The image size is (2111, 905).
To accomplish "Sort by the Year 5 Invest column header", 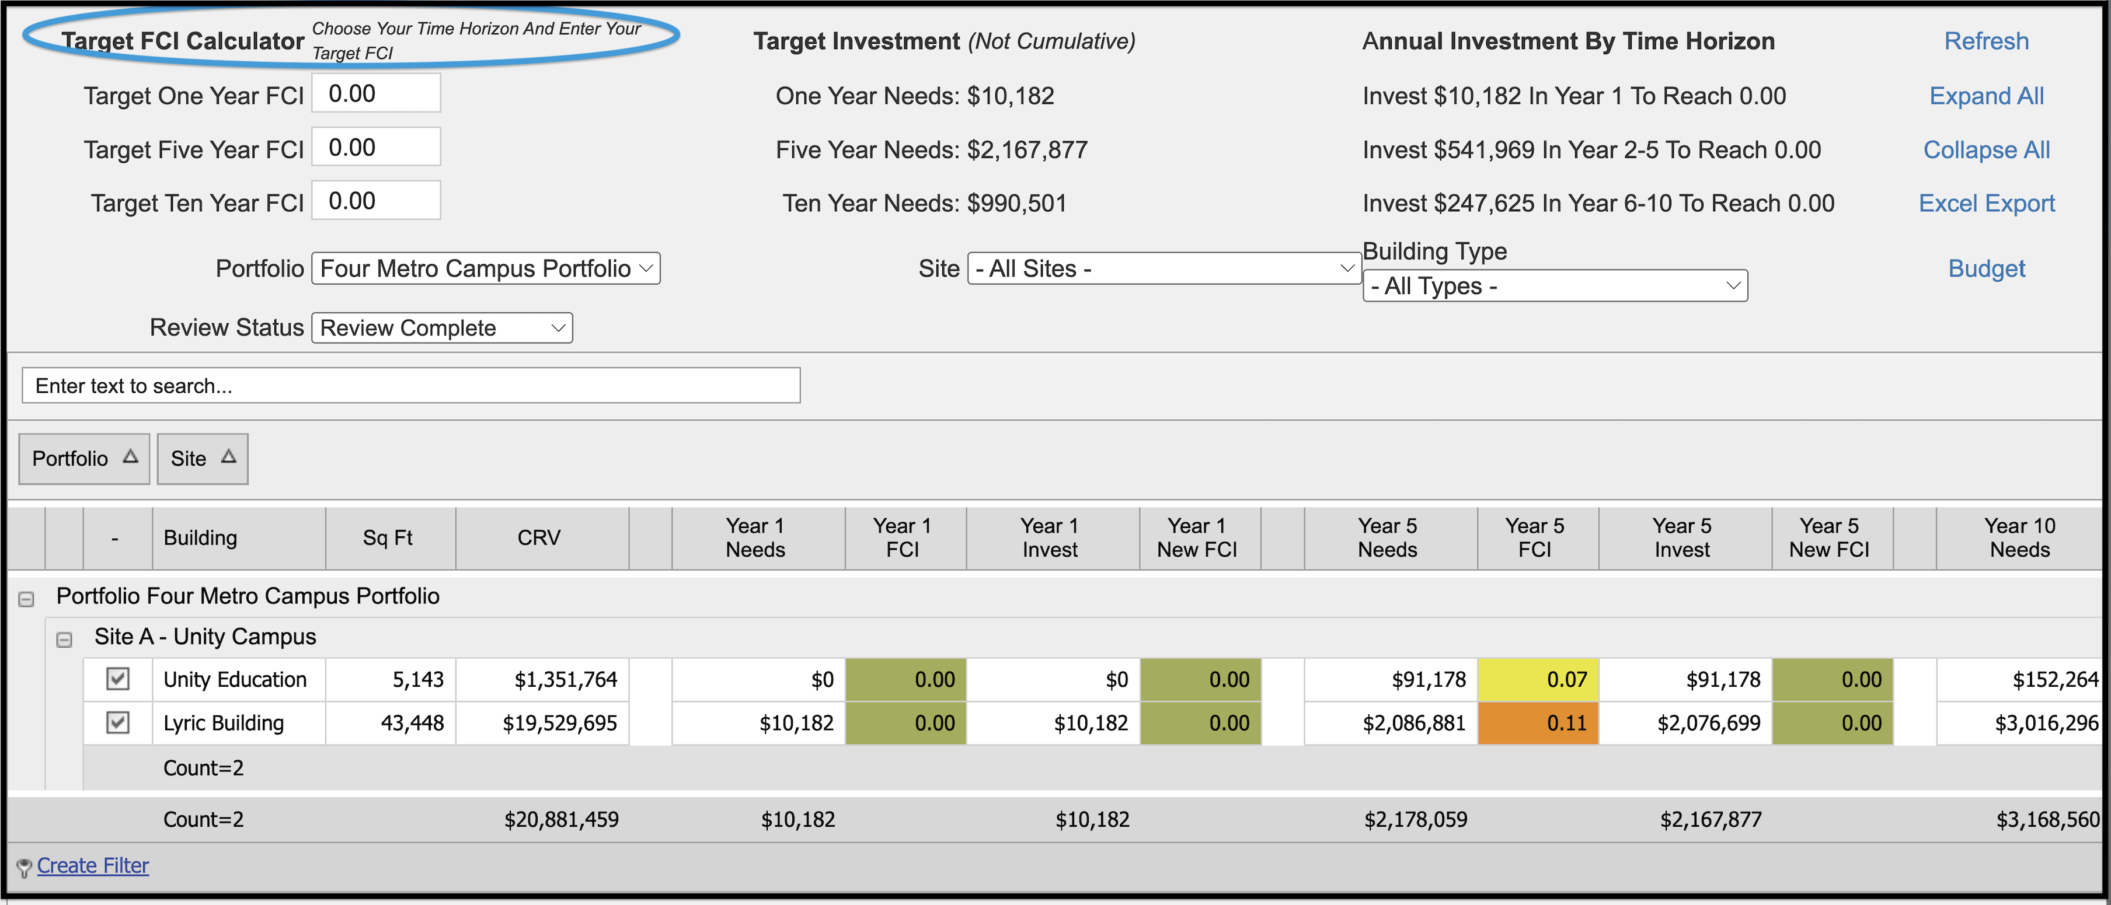I will point(1685,538).
